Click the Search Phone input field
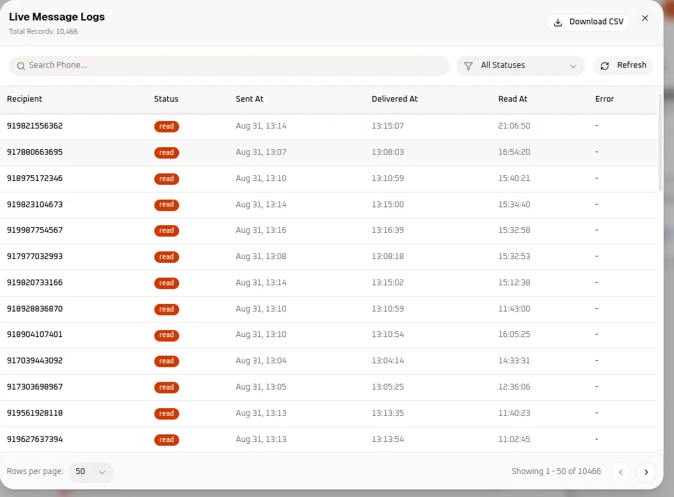 [229, 66]
